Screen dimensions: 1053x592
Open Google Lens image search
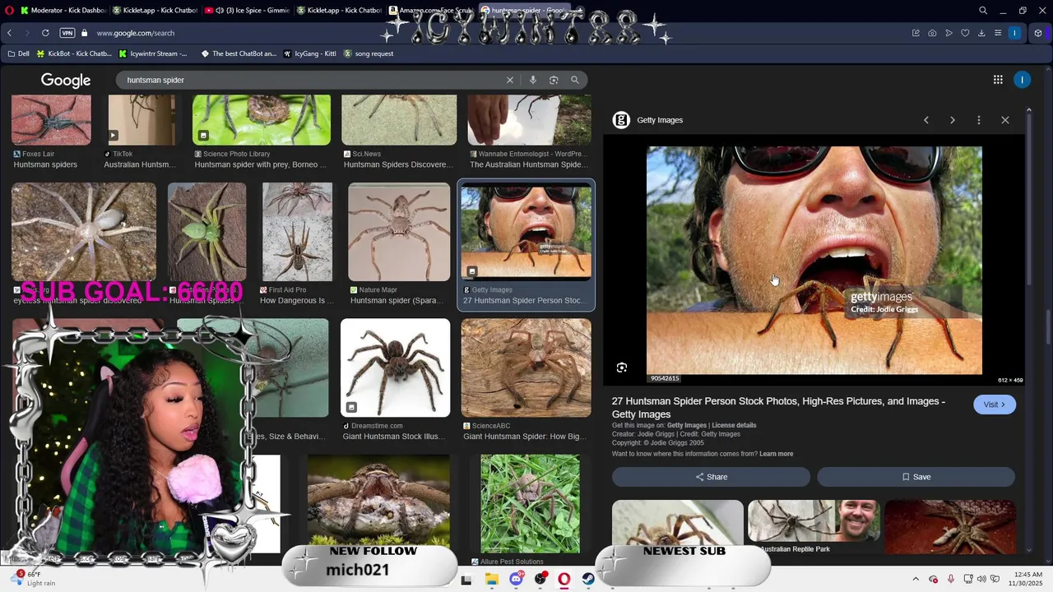[554, 80]
